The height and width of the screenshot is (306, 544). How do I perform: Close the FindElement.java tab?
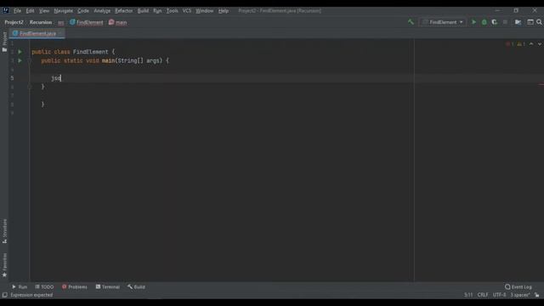(x=60, y=34)
